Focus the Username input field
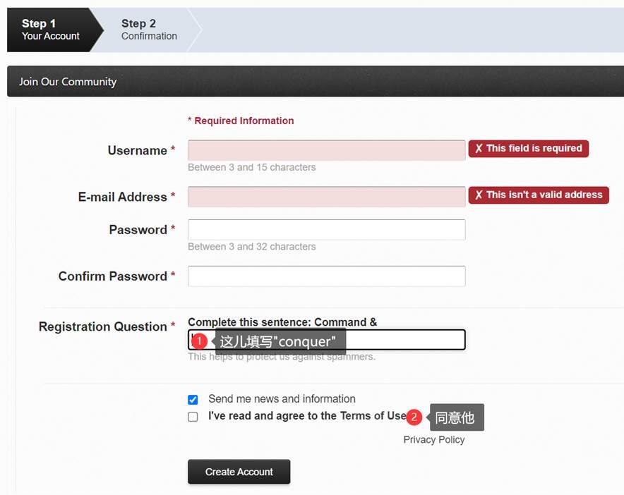Viewport: 624px width, 495px height. tap(326, 150)
